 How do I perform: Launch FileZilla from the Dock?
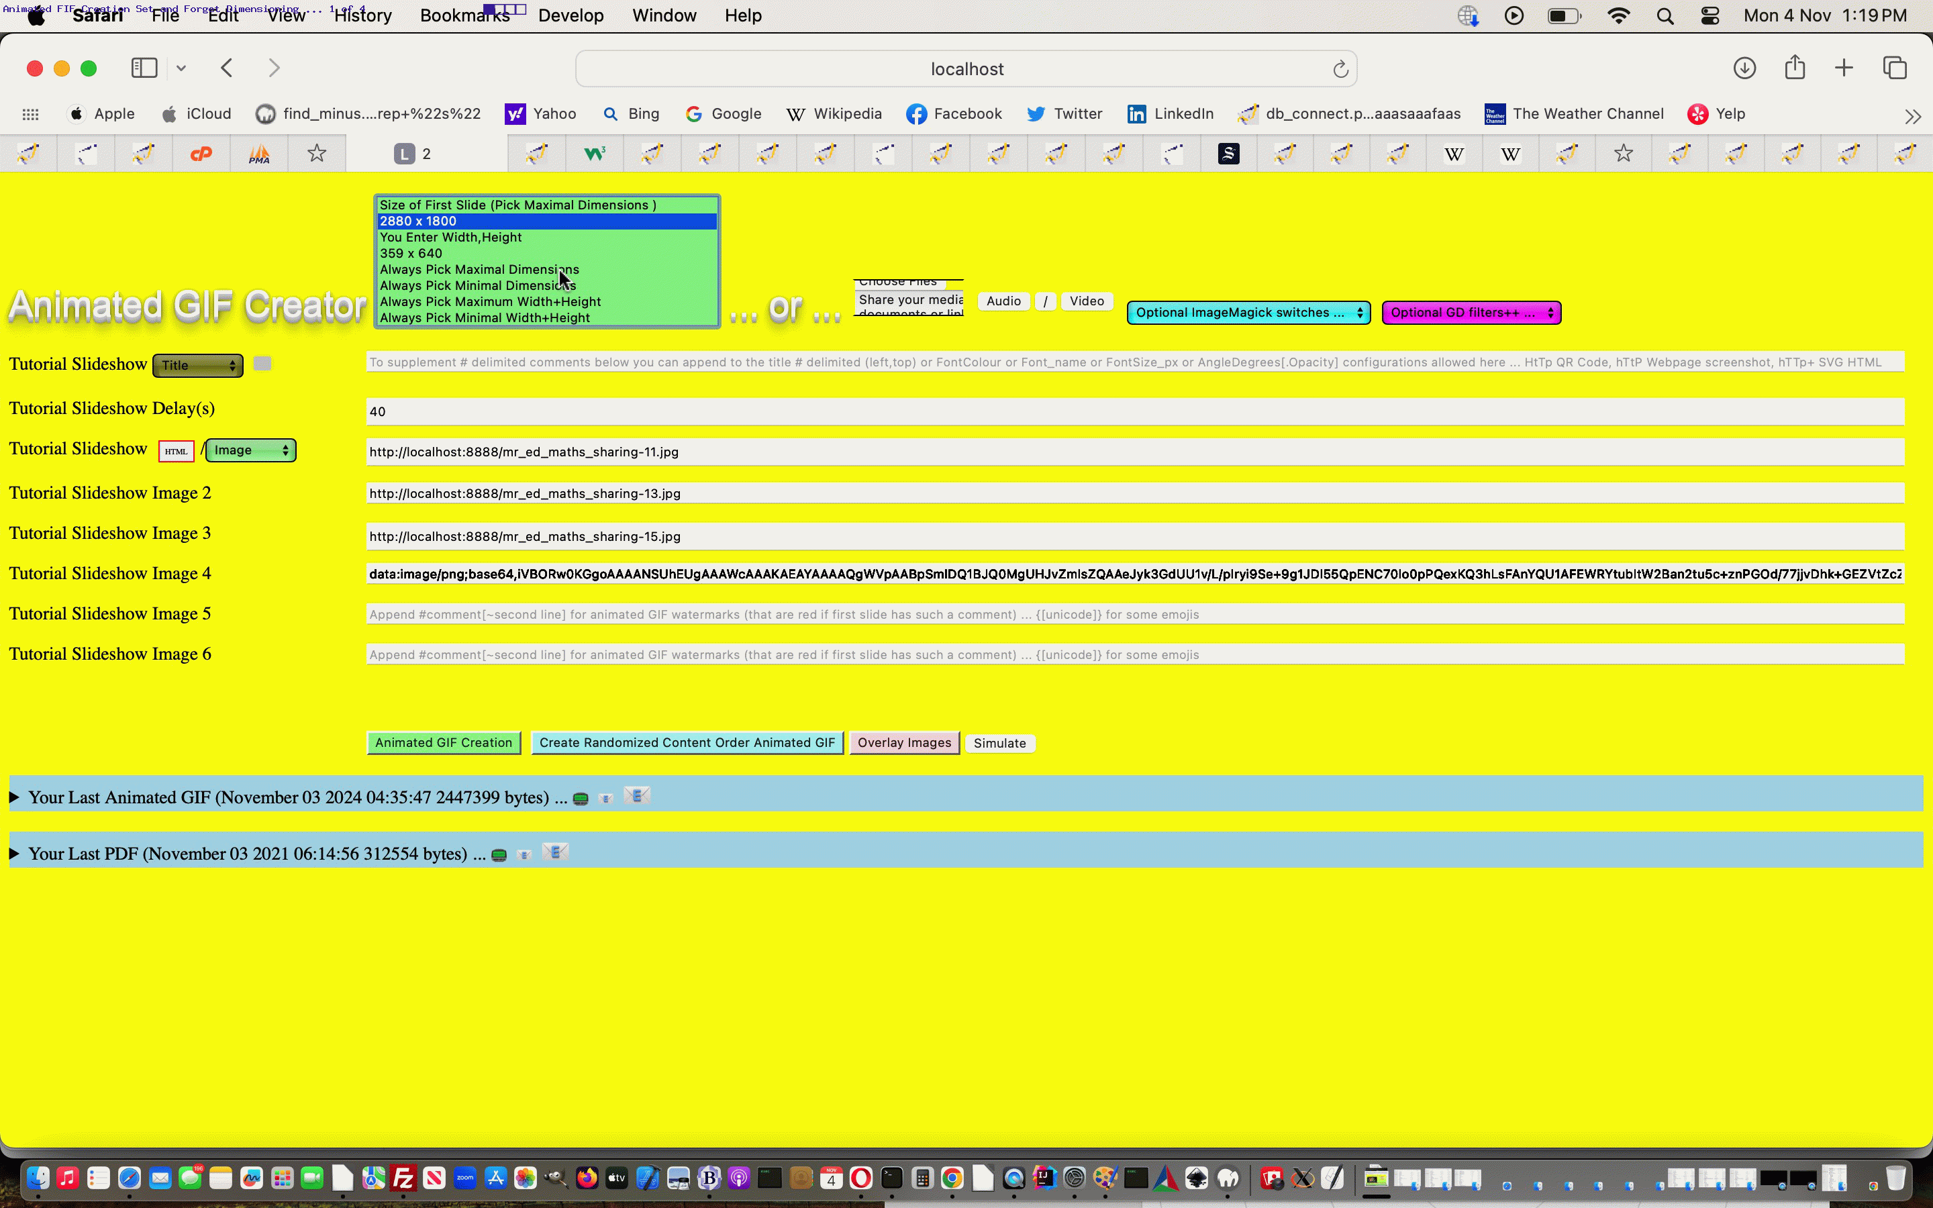tap(403, 1178)
